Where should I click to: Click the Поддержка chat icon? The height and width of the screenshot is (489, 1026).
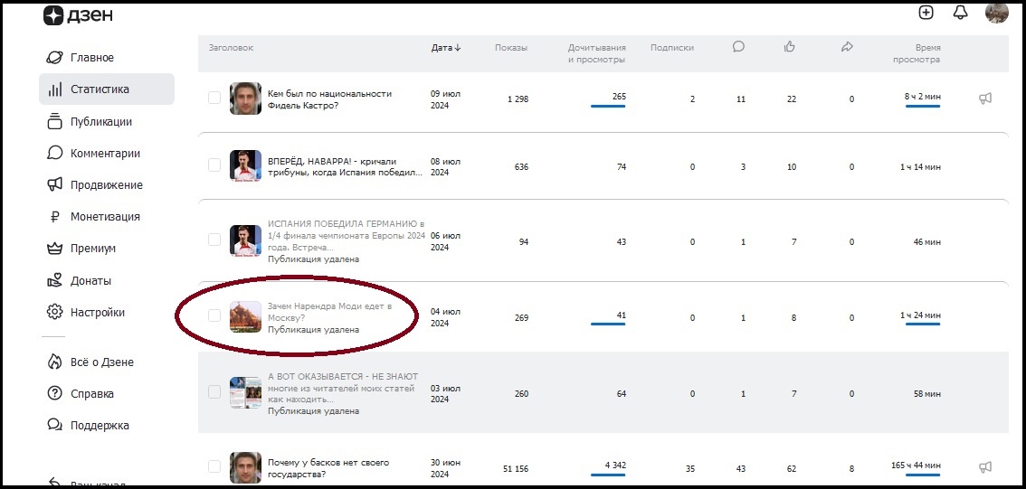coord(54,425)
